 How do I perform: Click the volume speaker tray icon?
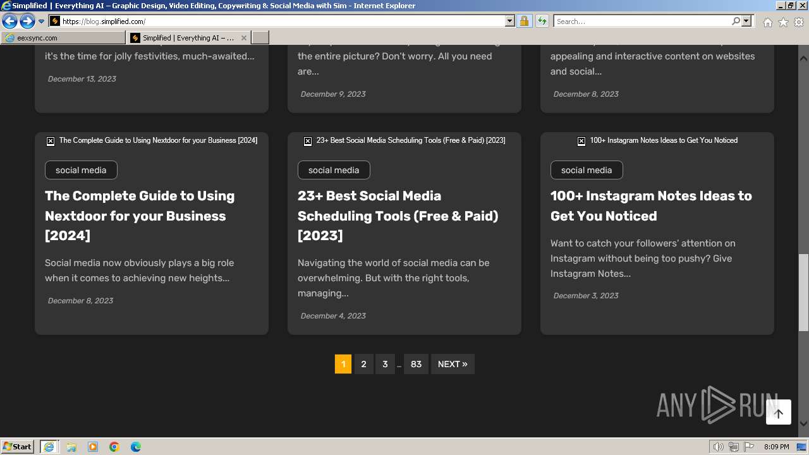point(719,447)
